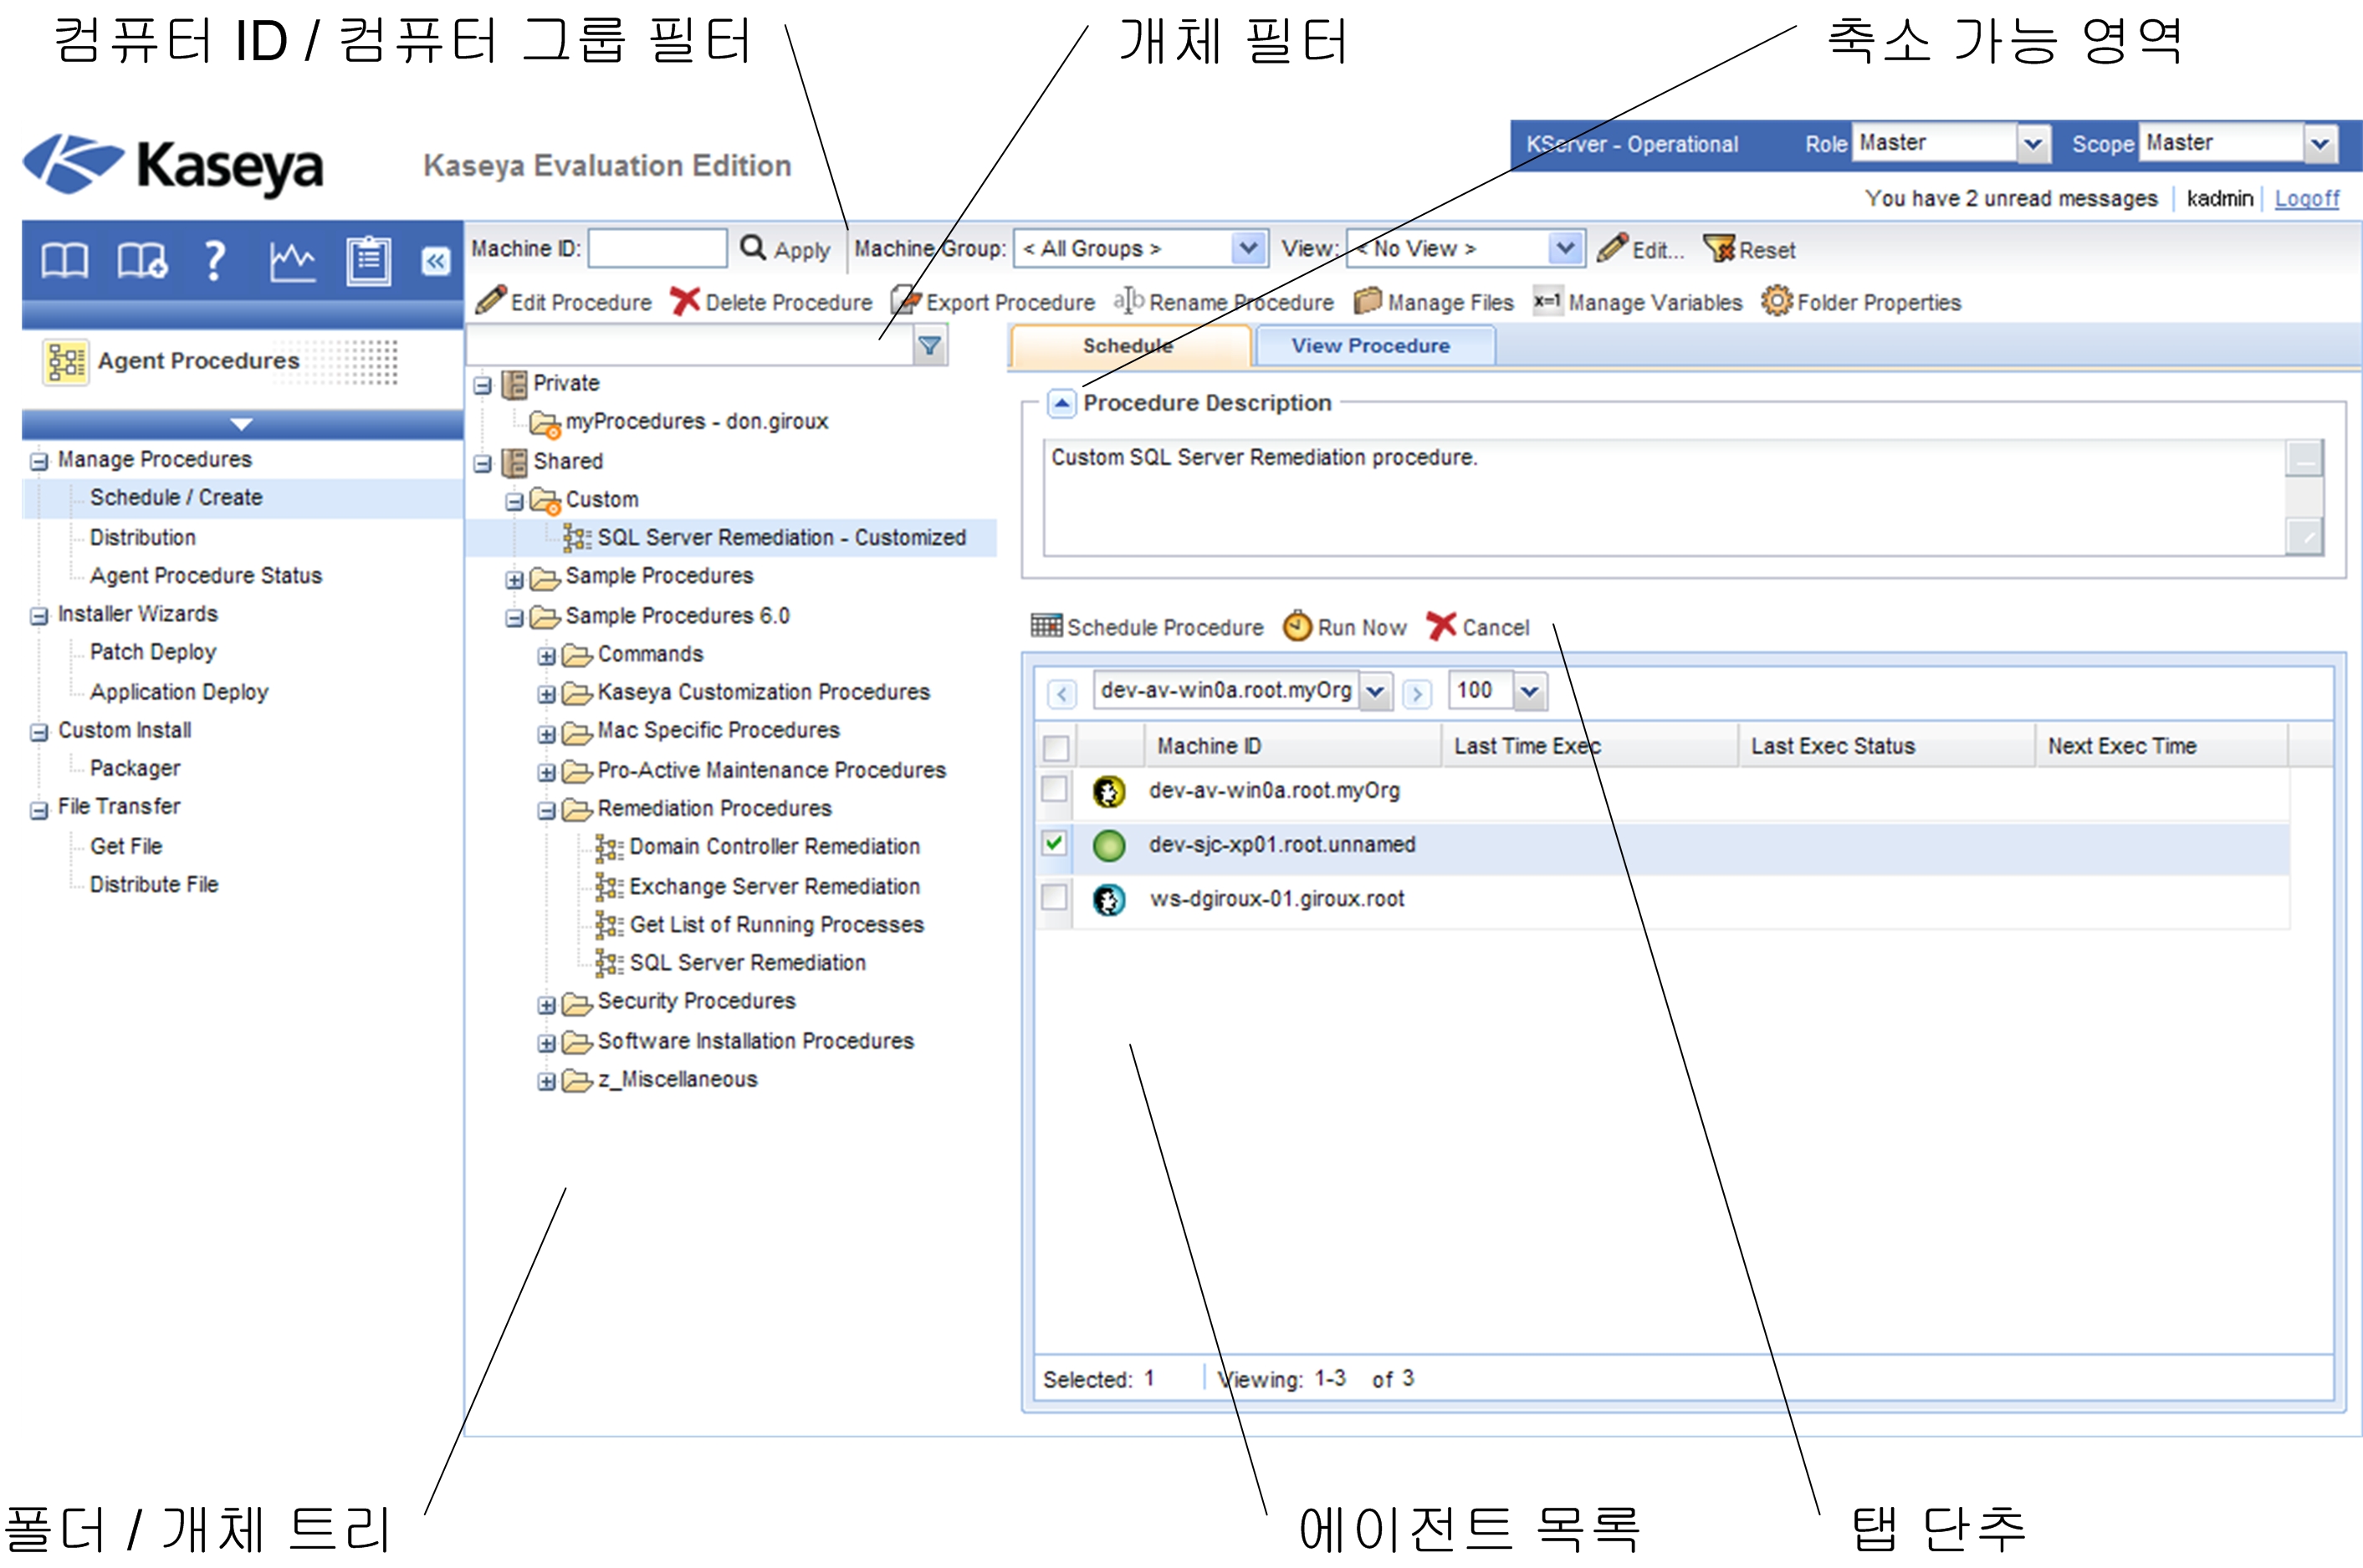Expand the Sample Procedures folder

[514, 580]
